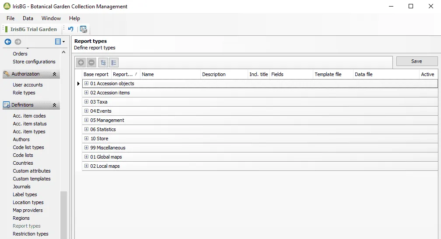Open Authors in the sidebar
The width and height of the screenshot is (441, 239).
point(21,139)
